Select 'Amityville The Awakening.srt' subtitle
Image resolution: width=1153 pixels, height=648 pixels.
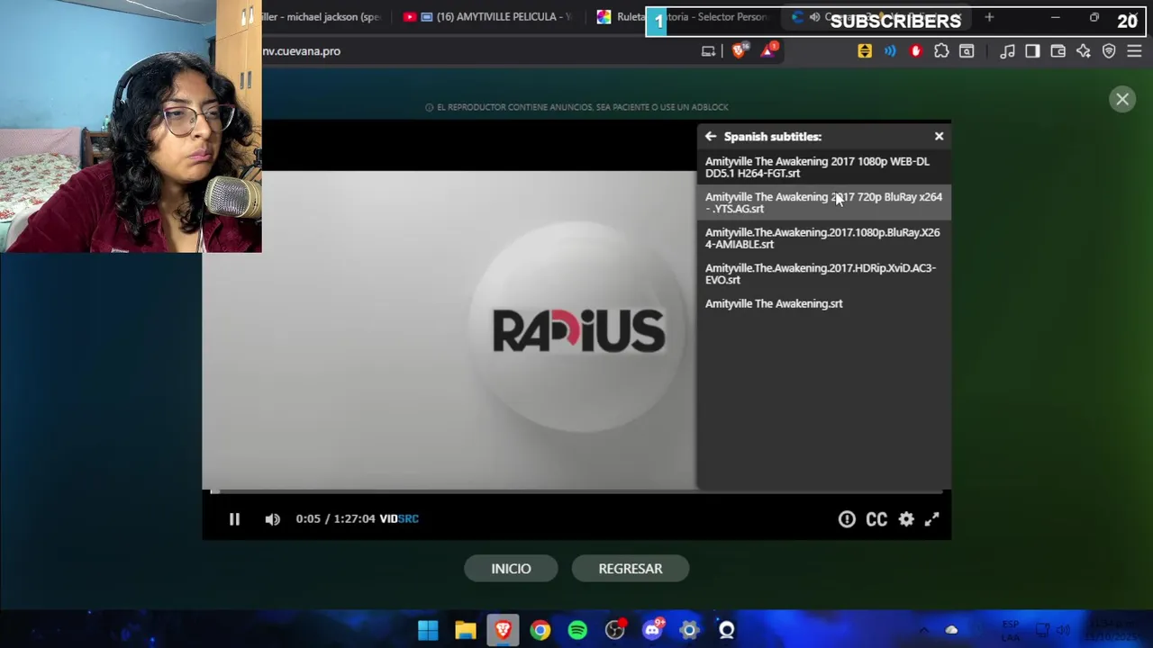point(823,303)
